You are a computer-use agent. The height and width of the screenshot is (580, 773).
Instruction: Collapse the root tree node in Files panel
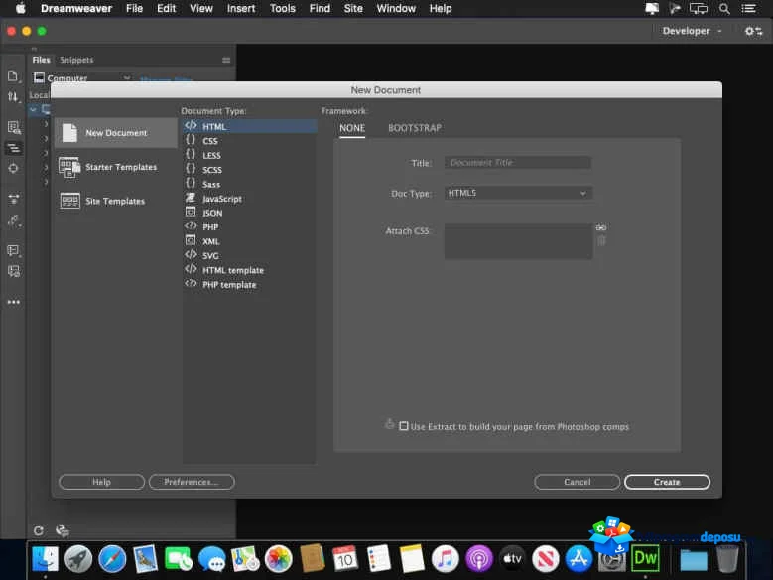(x=33, y=109)
